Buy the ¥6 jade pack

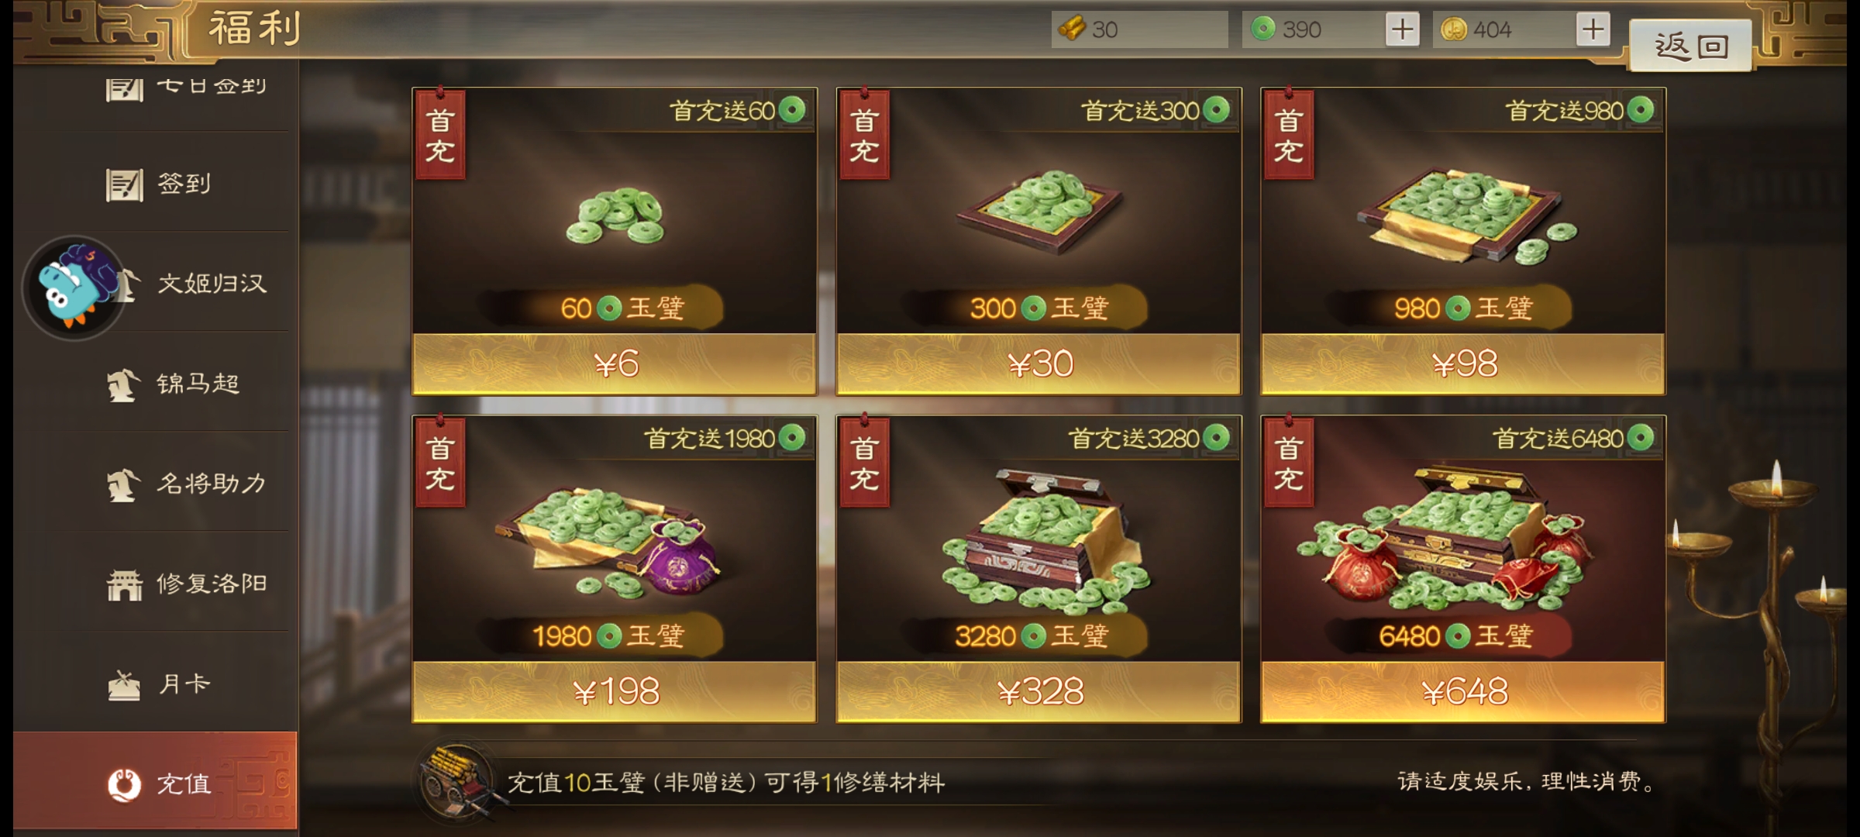pos(615,363)
